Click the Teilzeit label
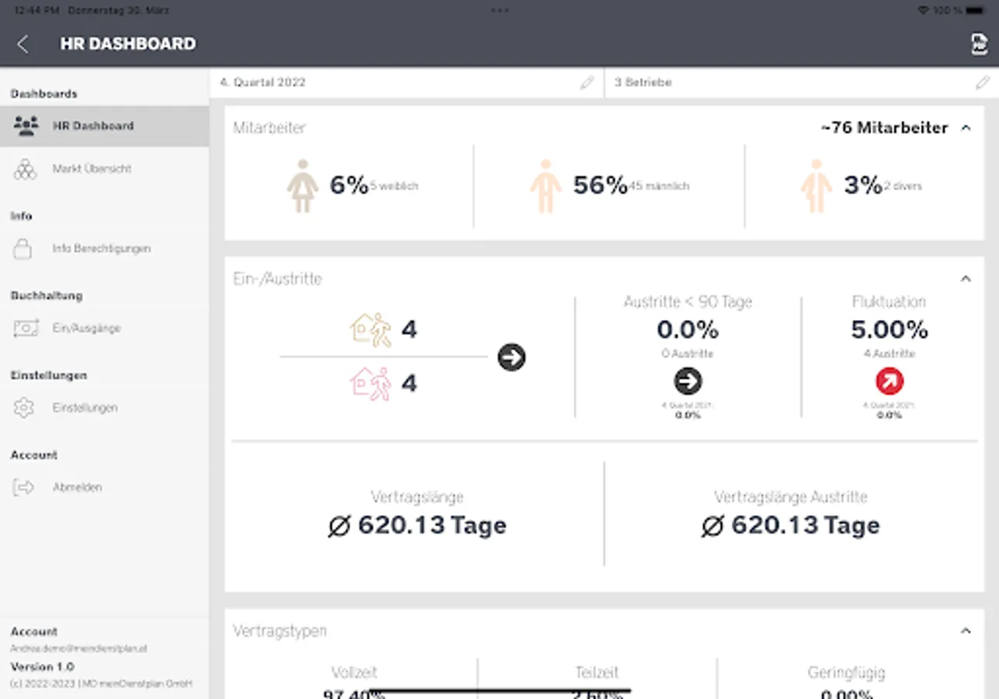Screen dimensions: 999x699 [x=597, y=673]
